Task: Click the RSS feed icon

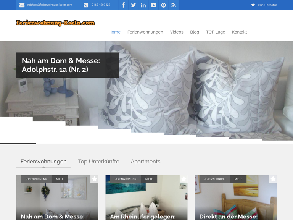Action: coord(174,5)
